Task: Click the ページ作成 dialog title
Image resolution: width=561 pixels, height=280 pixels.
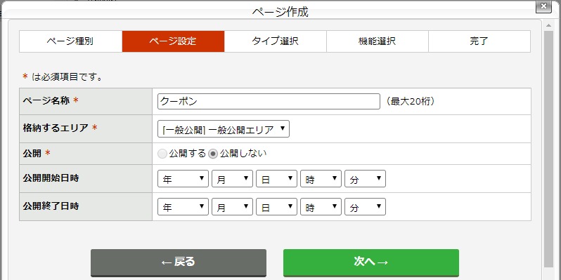Action: pos(280,12)
